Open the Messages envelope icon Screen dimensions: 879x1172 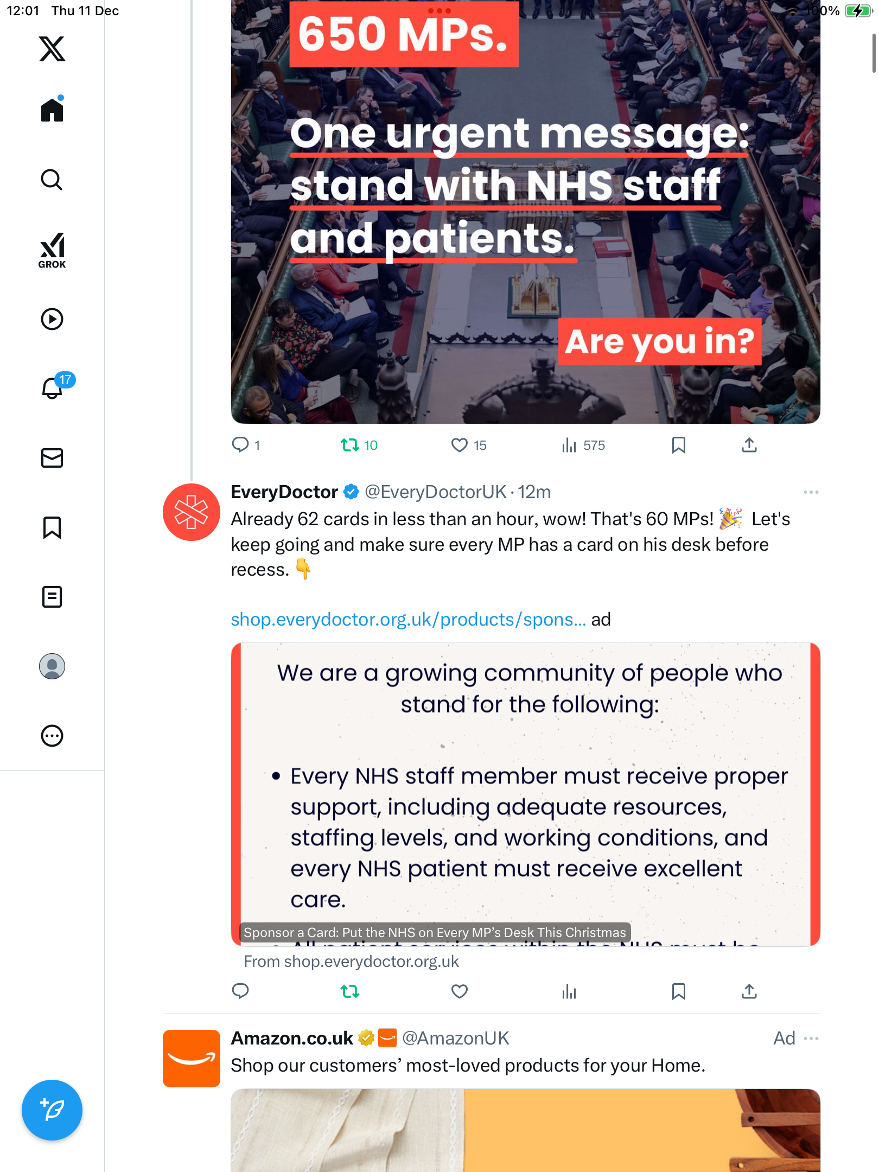(52, 458)
